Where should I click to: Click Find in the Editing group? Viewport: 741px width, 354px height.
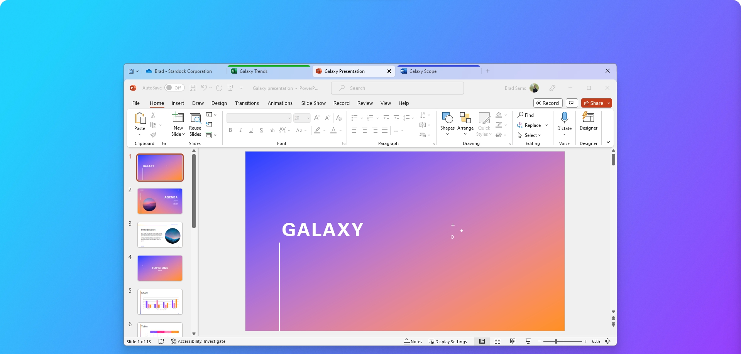coord(526,115)
